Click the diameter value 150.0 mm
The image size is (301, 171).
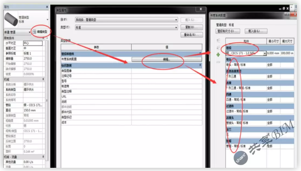[33, 110]
